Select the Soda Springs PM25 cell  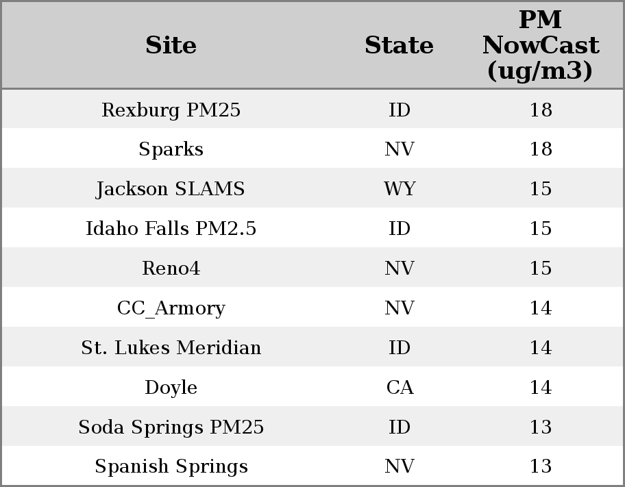tap(171, 427)
